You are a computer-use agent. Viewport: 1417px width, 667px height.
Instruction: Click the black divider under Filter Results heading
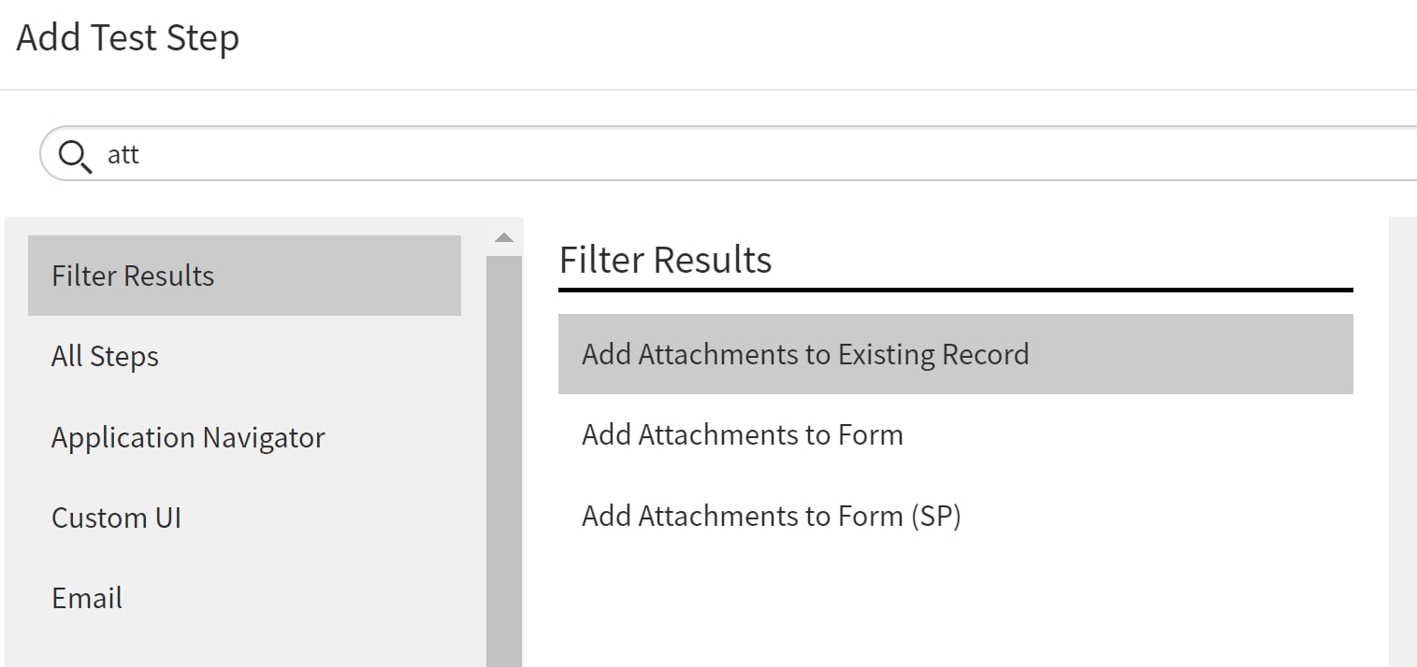pos(955,290)
